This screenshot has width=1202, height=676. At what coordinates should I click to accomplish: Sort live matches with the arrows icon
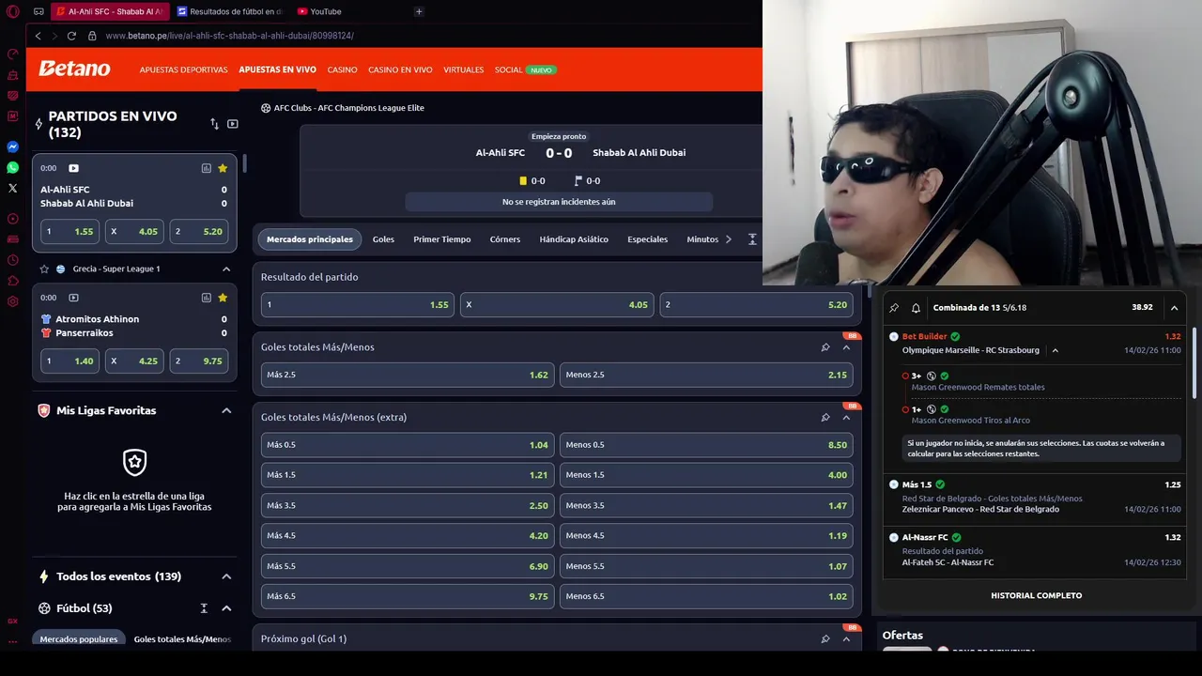tap(214, 124)
